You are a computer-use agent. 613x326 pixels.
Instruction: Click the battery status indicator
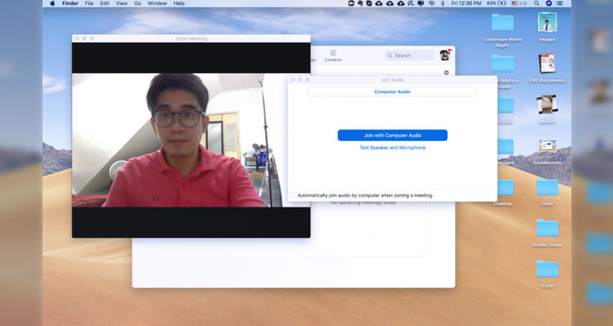pyautogui.click(x=496, y=3)
